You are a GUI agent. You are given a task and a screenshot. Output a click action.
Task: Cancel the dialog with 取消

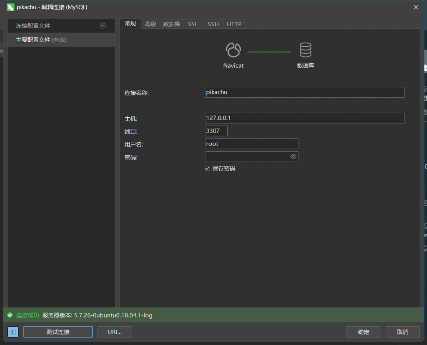point(402,332)
